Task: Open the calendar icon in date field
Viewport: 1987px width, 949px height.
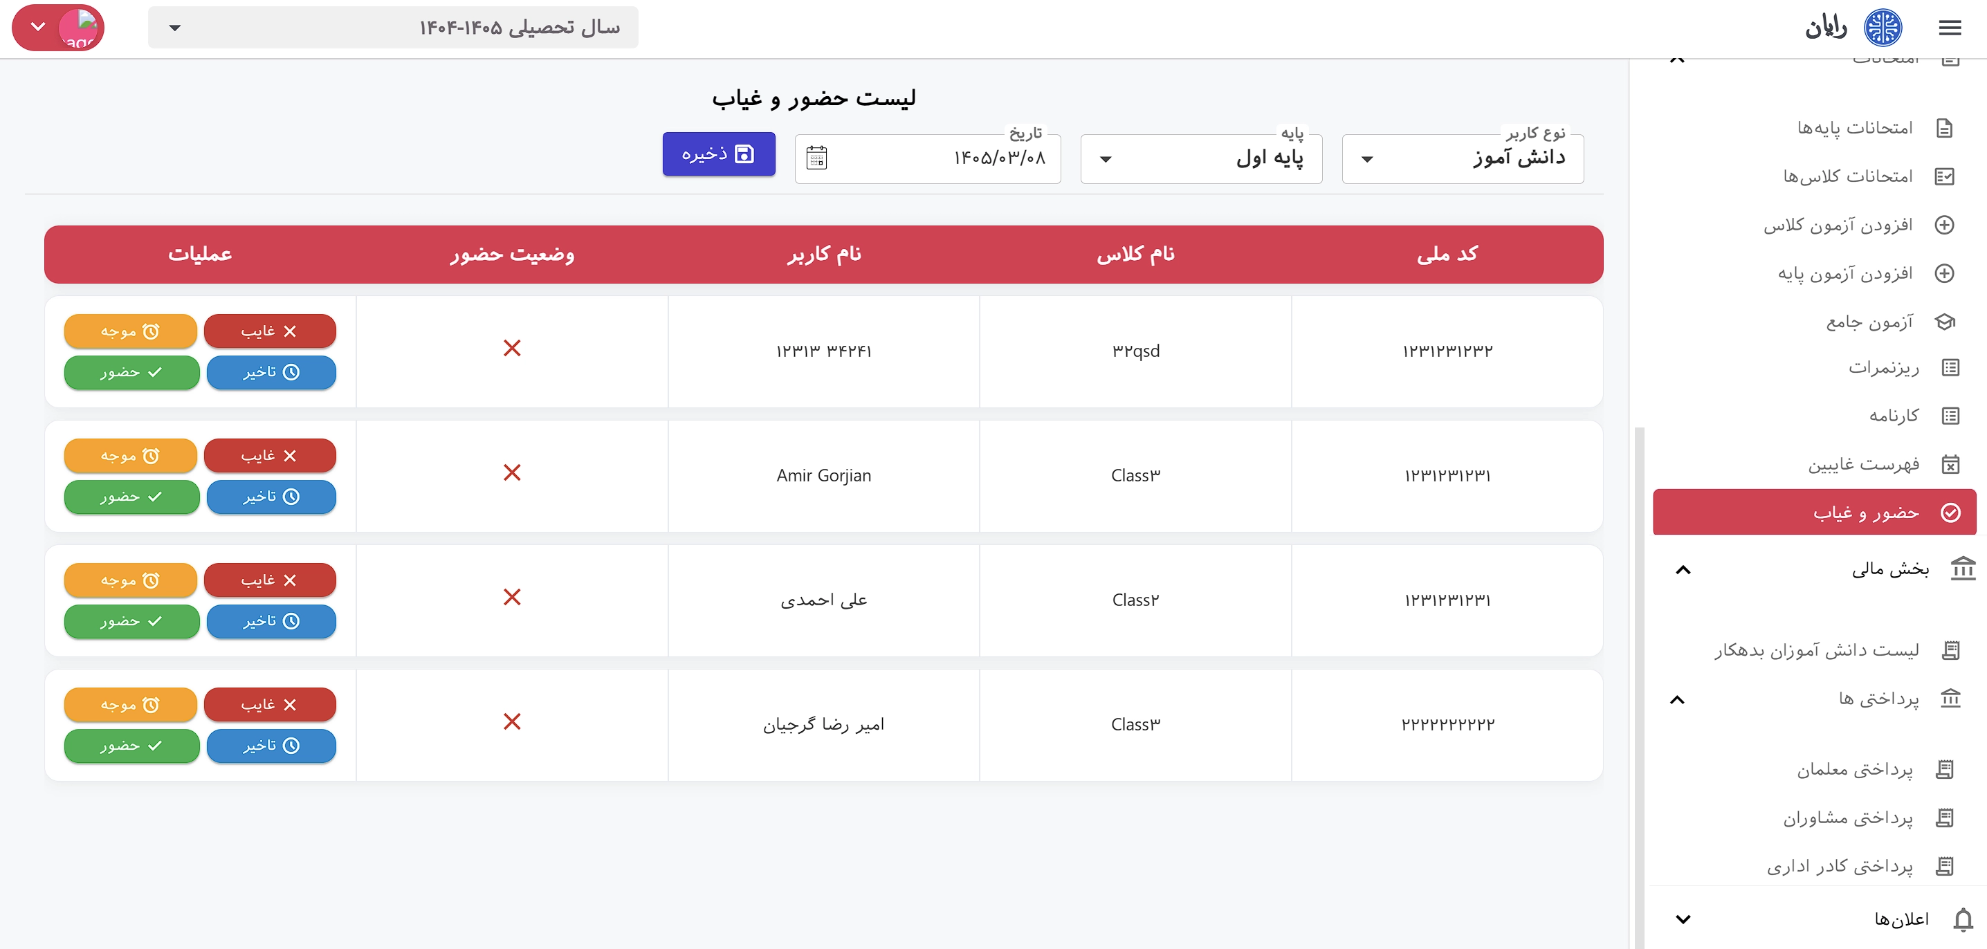Action: pyautogui.click(x=816, y=158)
